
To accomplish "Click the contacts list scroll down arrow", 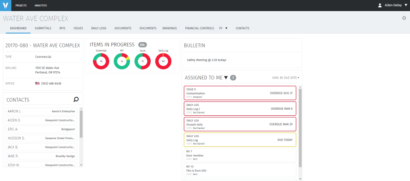I will tap(81, 165).
